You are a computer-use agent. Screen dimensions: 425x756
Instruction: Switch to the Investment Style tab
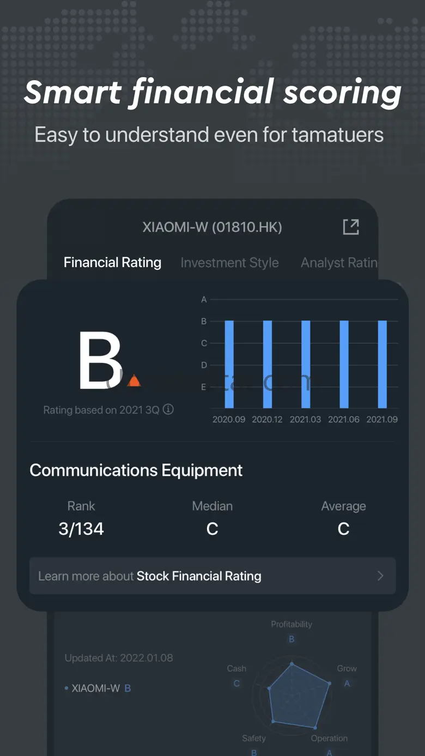(x=229, y=263)
